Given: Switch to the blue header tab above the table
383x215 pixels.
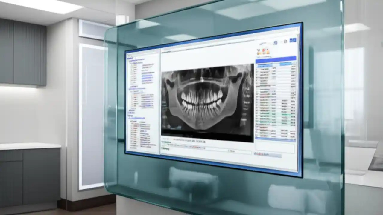Looking at the screenshot, I should point(271,61).
